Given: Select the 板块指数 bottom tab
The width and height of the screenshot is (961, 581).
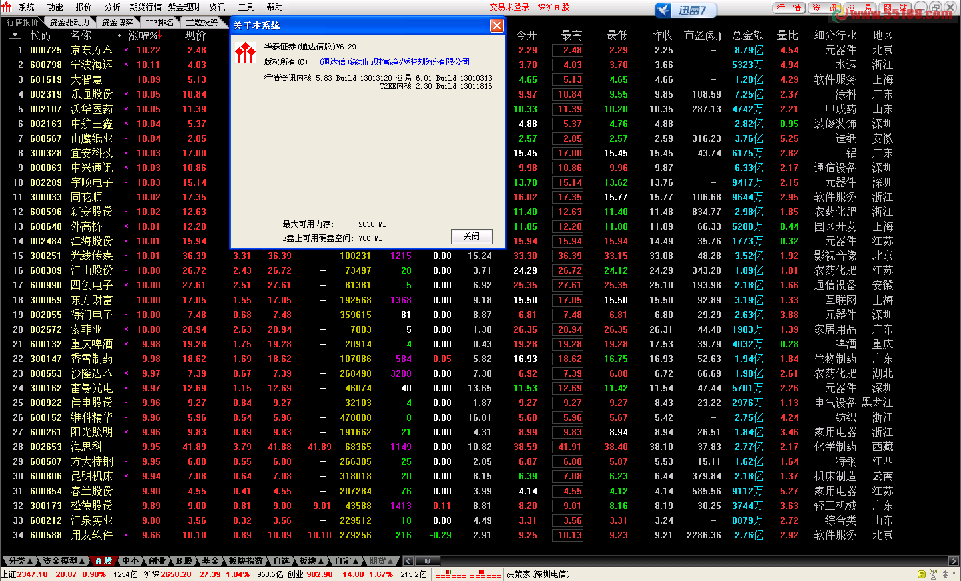Looking at the screenshot, I should point(246,561).
